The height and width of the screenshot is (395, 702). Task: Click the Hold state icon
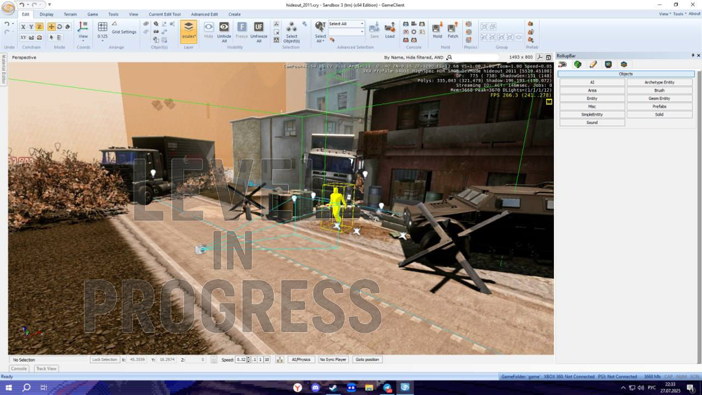pos(437,27)
